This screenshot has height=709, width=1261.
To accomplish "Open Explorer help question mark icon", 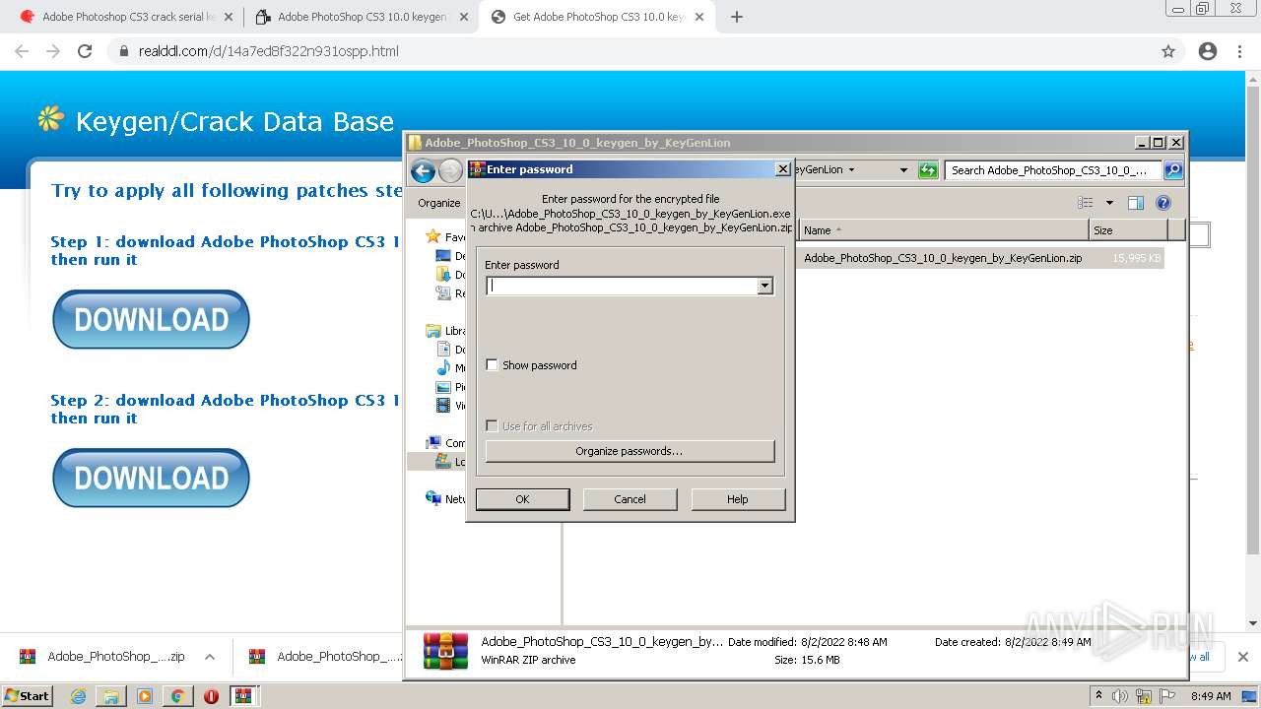I will (1163, 203).
